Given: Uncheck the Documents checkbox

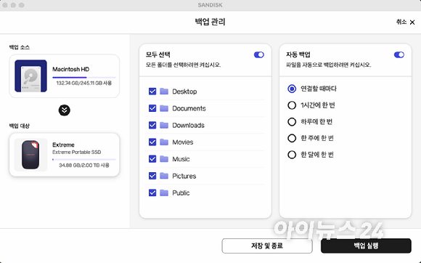Looking at the screenshot, I should pyautogui.click(x=152, y=108).
